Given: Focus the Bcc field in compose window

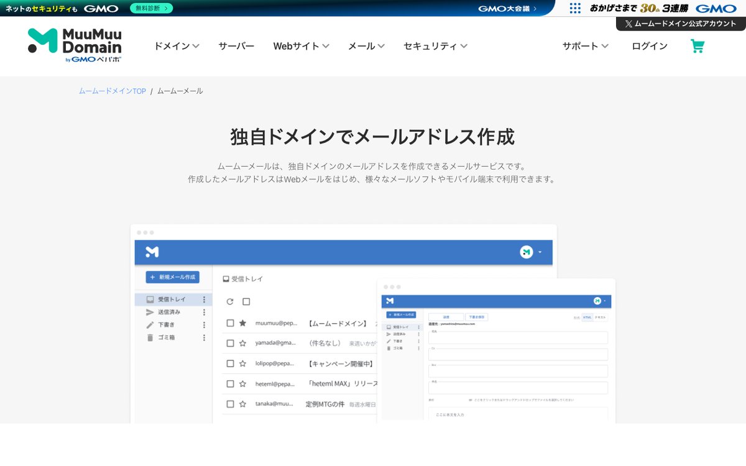Looking at the screenshot, I should pos(518,371).
